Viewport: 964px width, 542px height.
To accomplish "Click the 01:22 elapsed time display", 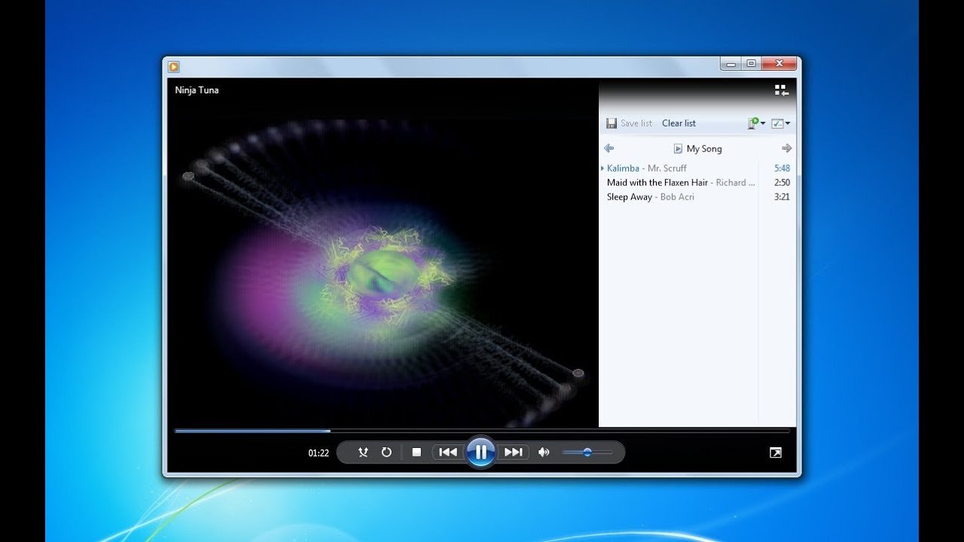I will pyautogui.click(x=319, y=453).
